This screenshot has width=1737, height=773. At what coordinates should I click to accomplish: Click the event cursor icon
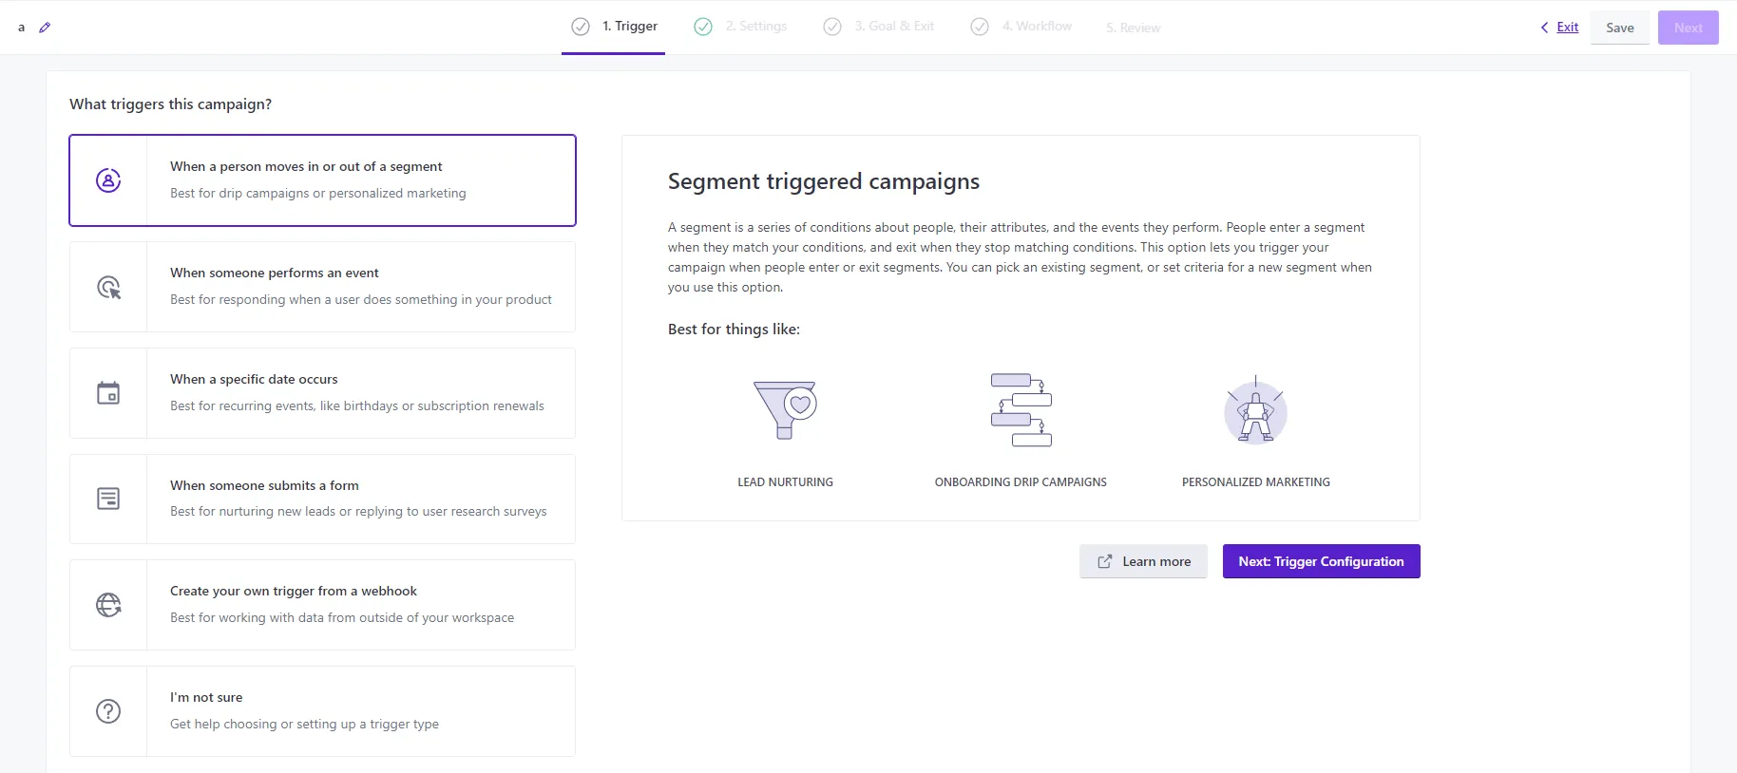107,287
